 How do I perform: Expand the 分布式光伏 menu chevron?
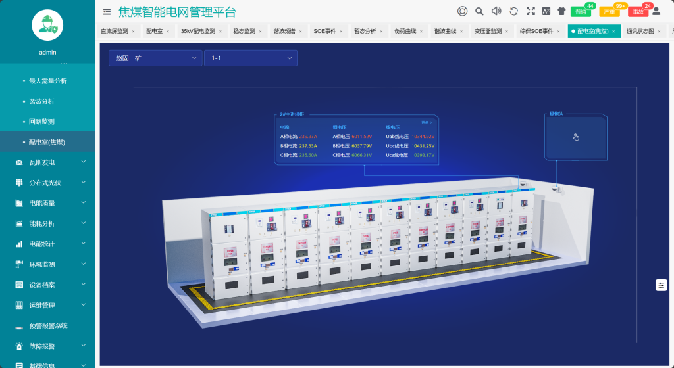[x=84, y=182]
